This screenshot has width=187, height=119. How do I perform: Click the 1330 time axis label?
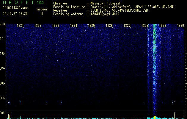pos(180,26)
